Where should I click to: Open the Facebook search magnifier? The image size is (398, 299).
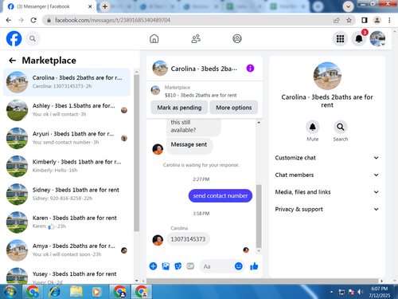(33, 39)
